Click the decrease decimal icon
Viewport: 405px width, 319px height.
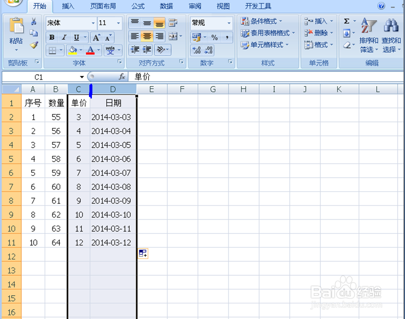[x=208, y=50]
